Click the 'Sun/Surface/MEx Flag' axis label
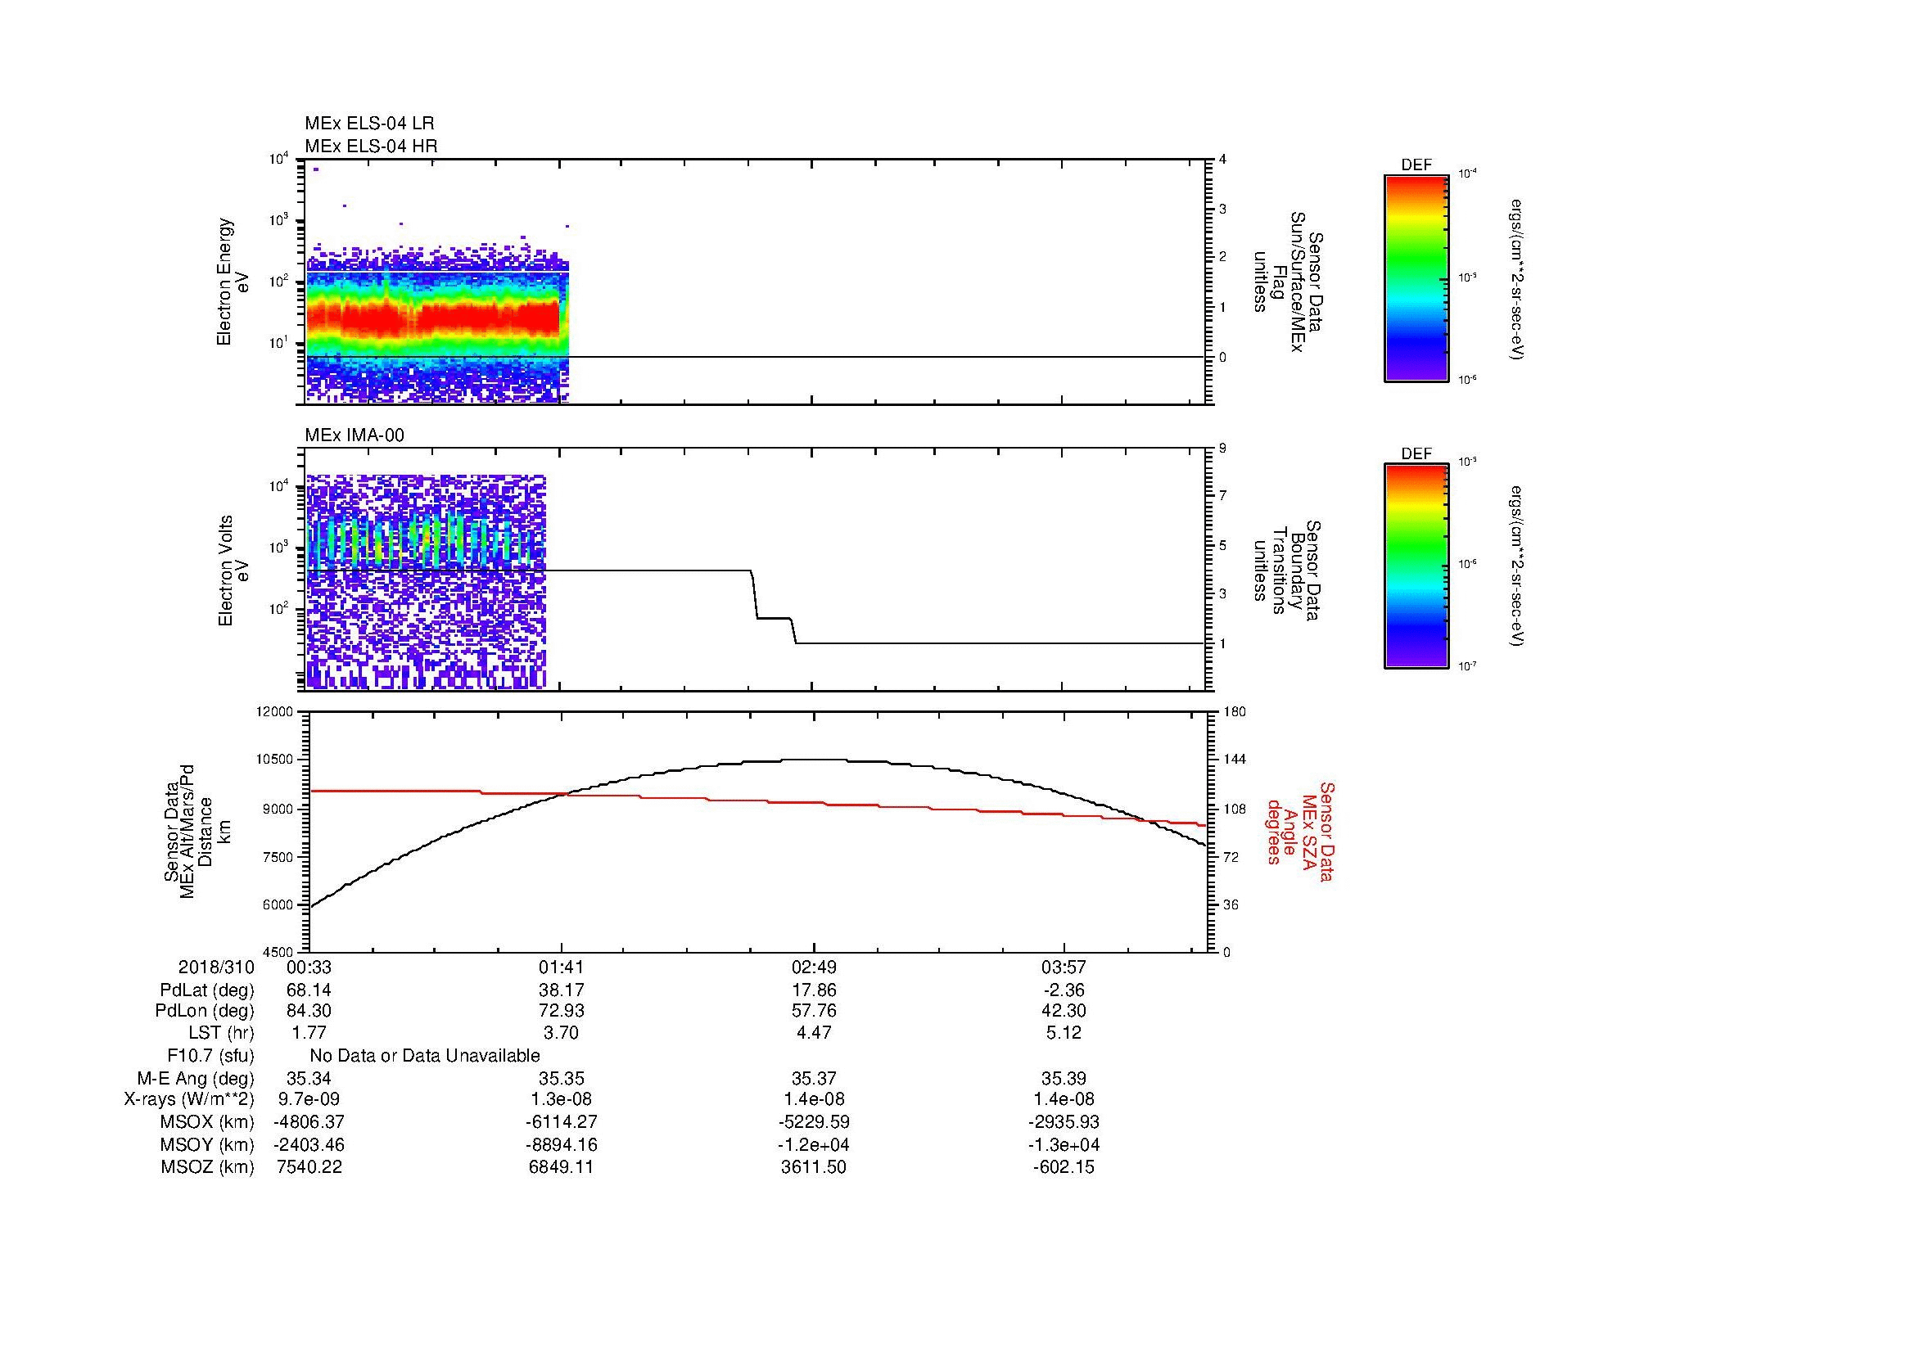The image size is (1915, 1353). pos(1287,282)
